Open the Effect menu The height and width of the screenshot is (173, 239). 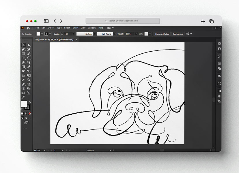pos(75,28)
